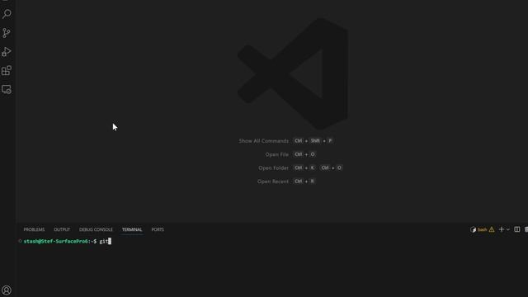The height and width of the screenshot is (297, 528).
Task: Click the terminal warning triangle icon
Action: point(492,229)
